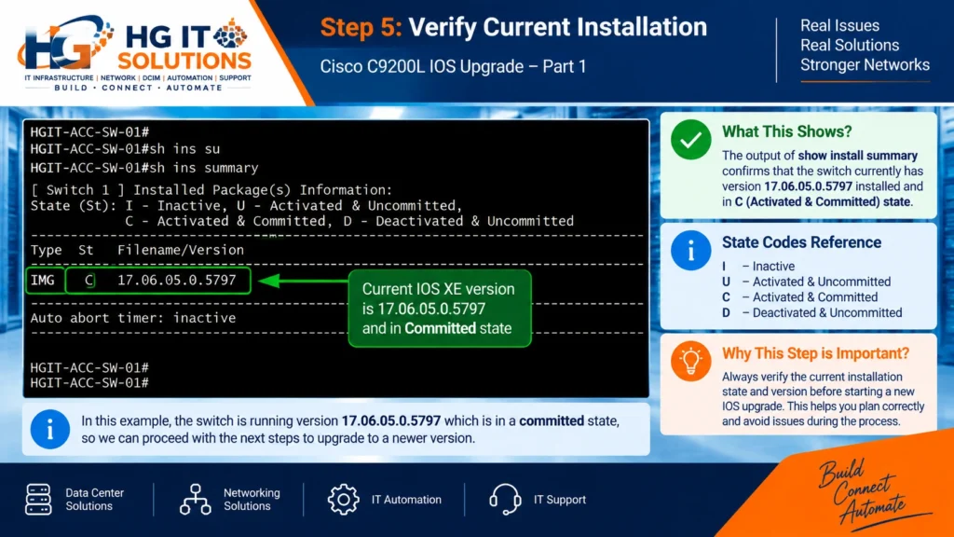Viewport: 954px width, 537px height.
Task: Click the 'sh ins su' command line
Action: 126,149
